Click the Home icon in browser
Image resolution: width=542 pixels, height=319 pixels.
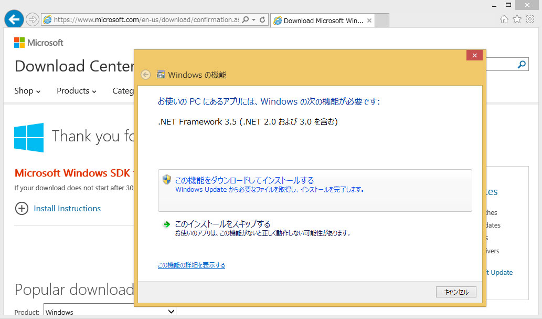[504, 19]
